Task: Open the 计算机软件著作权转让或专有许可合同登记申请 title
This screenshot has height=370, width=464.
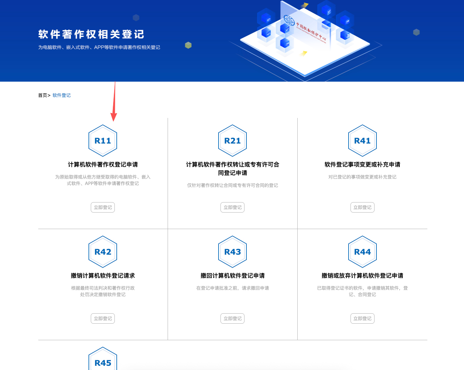Action: [x=232, y=168]
